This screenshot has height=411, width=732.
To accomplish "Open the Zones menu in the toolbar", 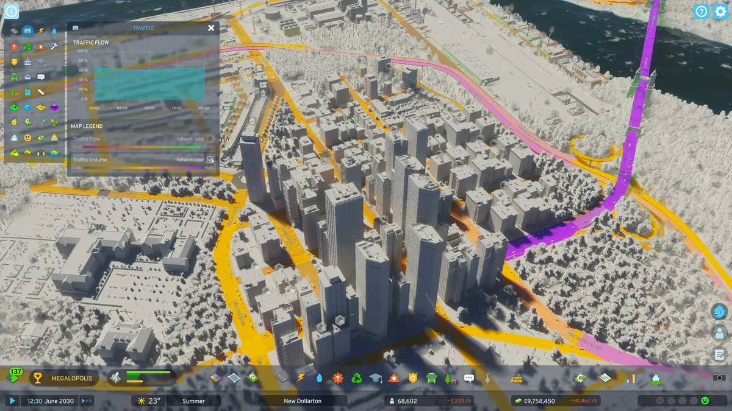I will tap(214, 377).
